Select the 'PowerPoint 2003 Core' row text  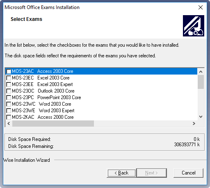(x=59, y=97)
